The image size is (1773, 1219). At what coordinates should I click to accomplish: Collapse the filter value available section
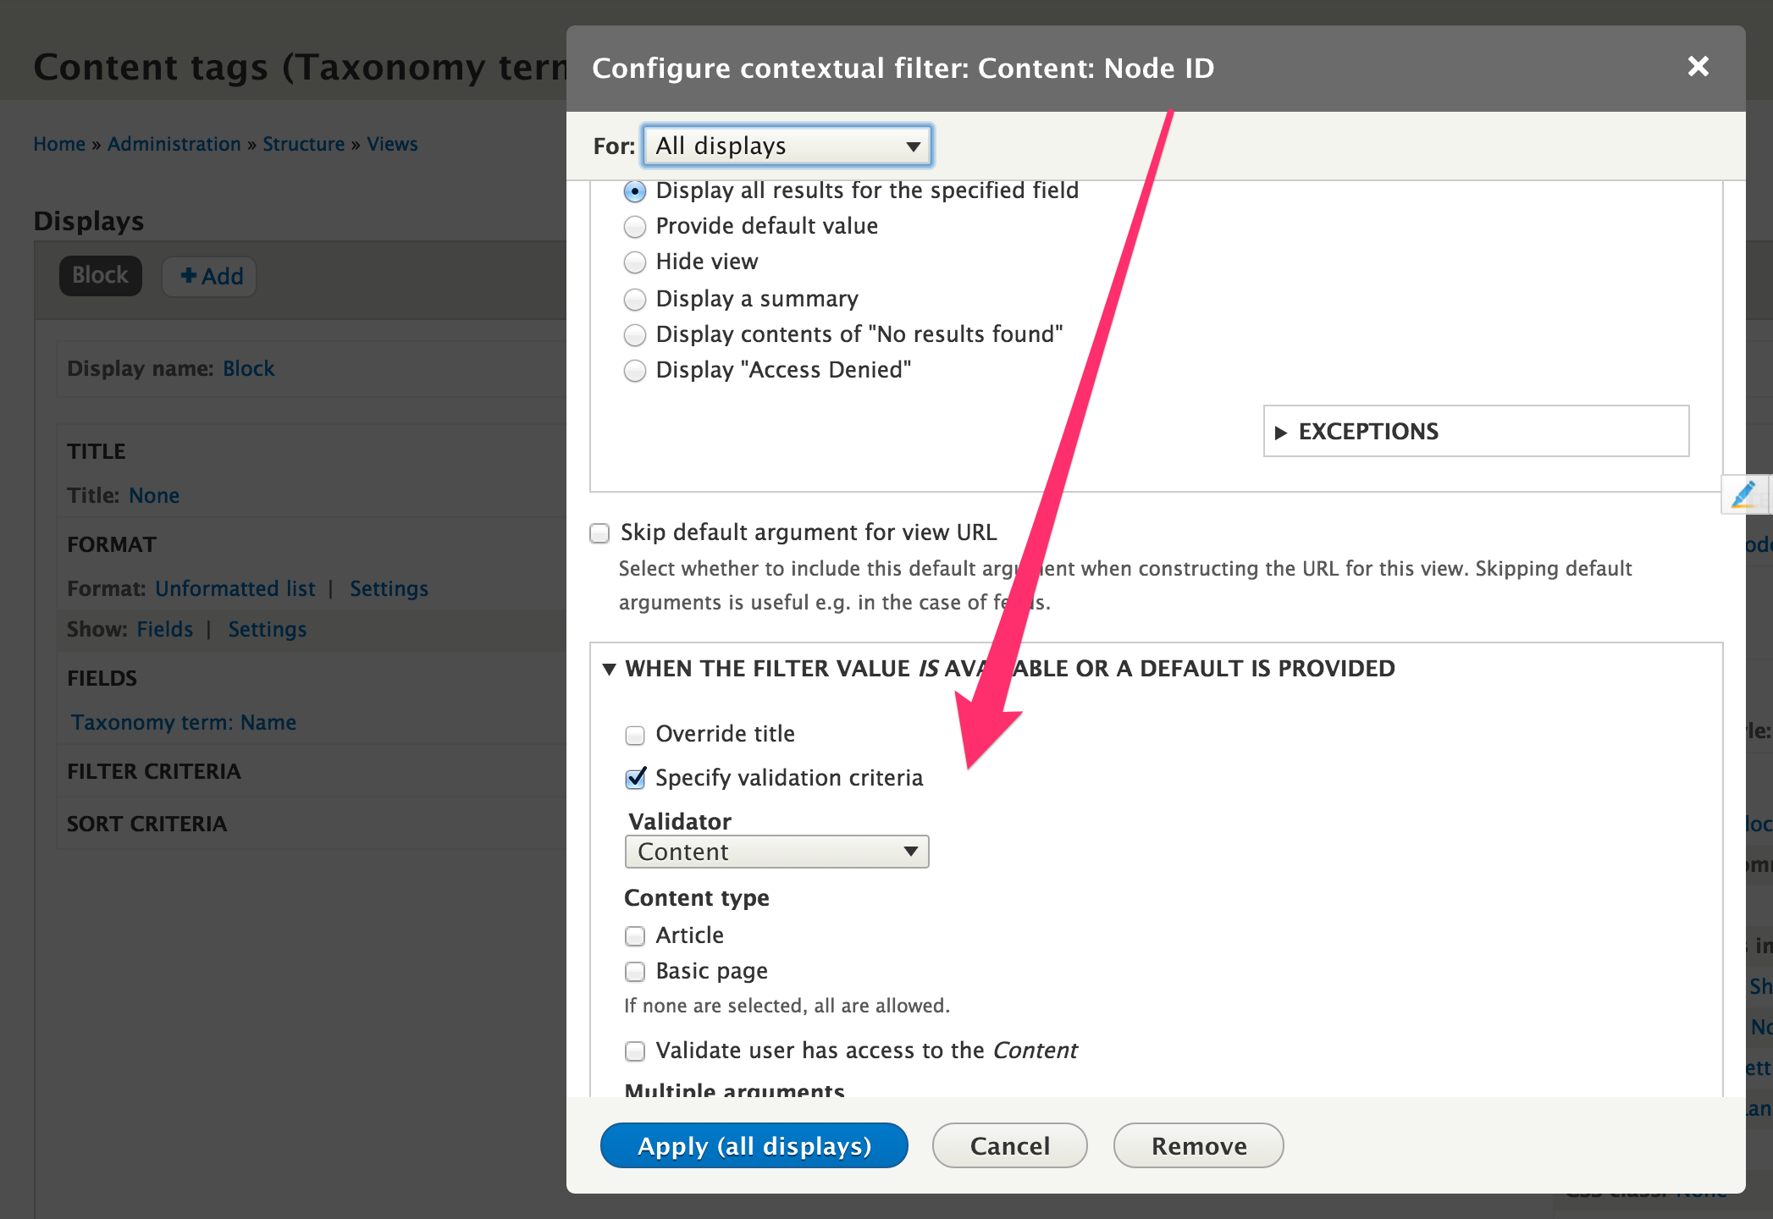click(x=610, y=669)
